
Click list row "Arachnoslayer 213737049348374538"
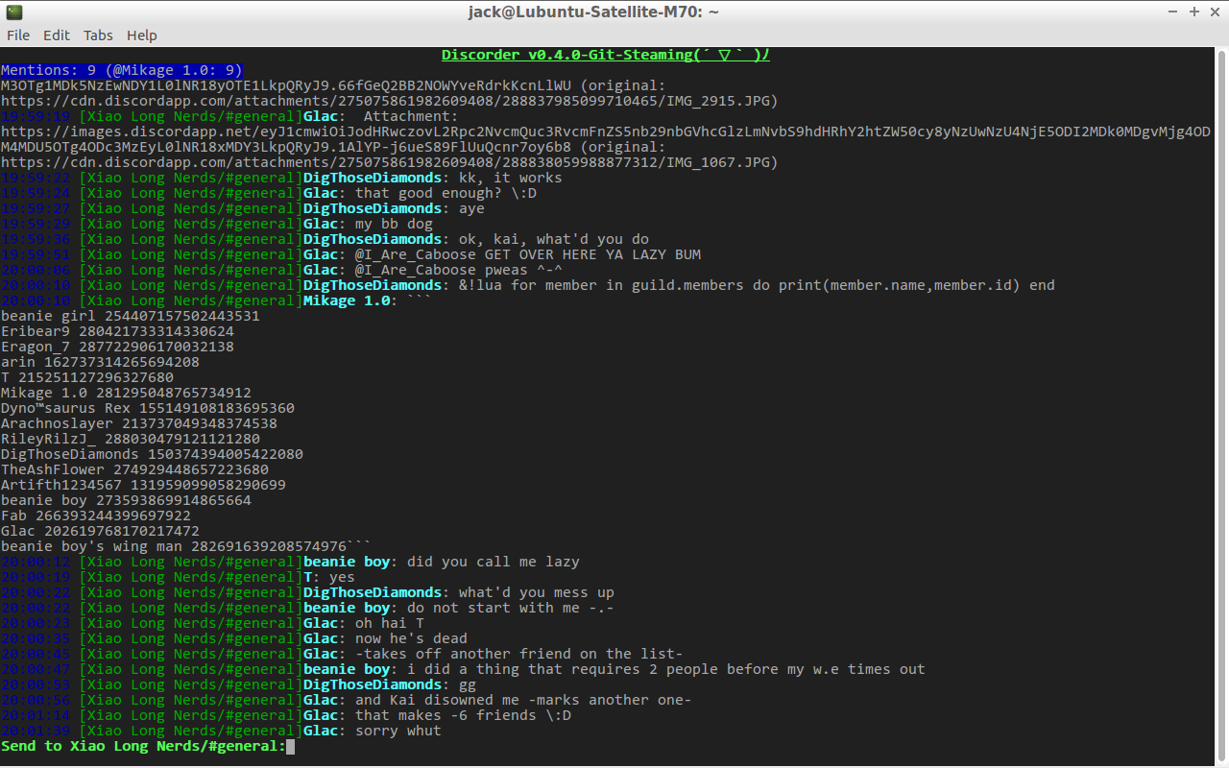click(x=138, y=423)
